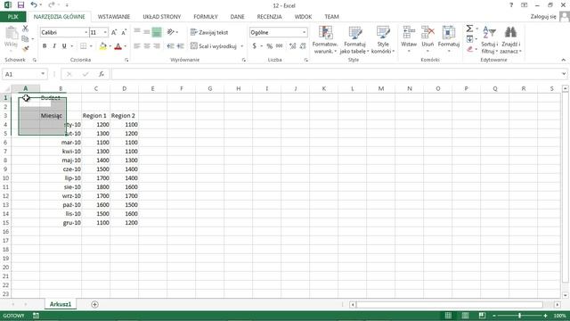570x321 pixels.
Task: Open the Calibri font name dropdown
Action: coord(86,32)
